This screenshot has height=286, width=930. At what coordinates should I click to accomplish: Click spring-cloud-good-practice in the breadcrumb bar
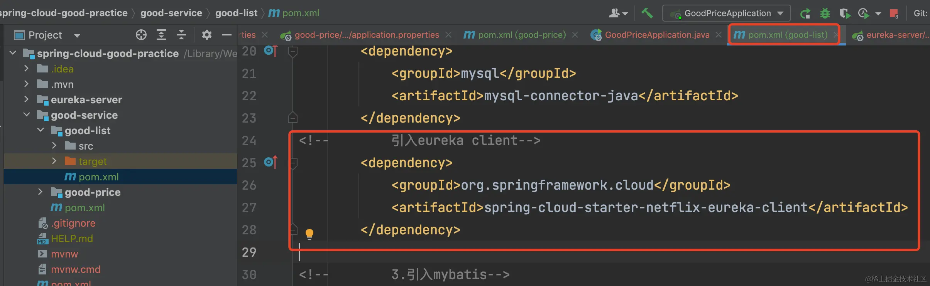pyautogui.click(x=64, y=13)
